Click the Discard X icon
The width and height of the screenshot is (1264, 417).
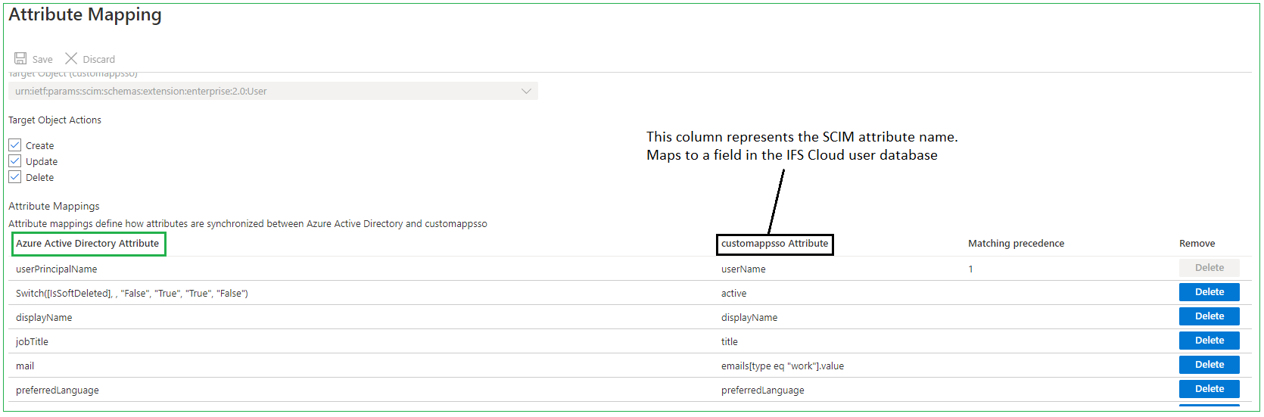71,58
